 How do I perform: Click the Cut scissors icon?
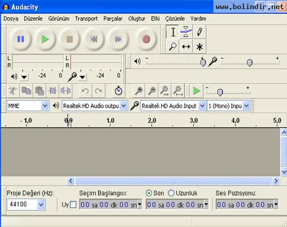[13, 91]
